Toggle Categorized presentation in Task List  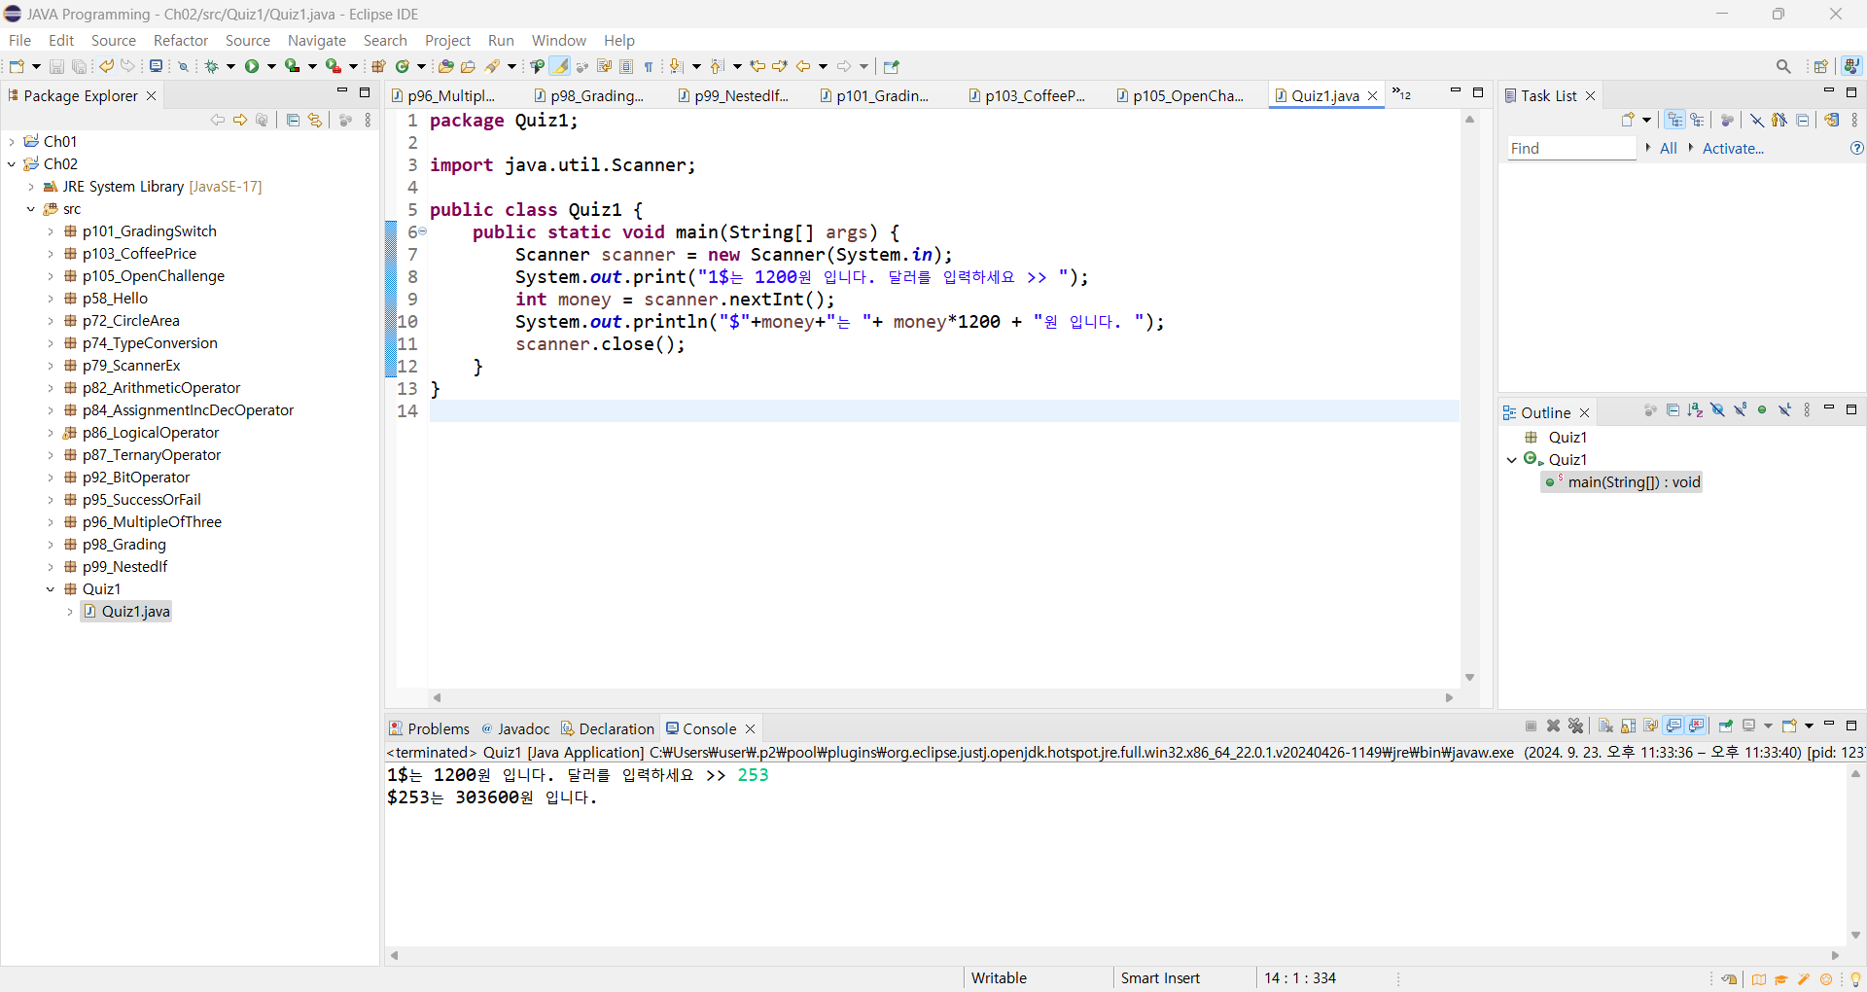[1674, 120]
